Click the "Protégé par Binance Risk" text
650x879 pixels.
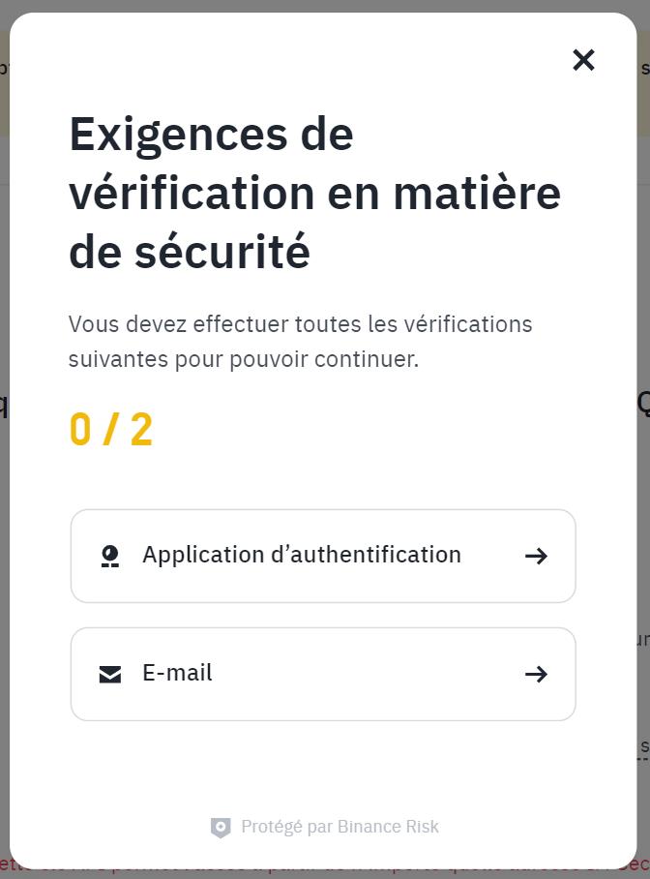click(340, 827)
